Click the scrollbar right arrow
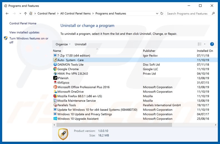This screenshot has width=220, height=144. click(x=216, y=125)
